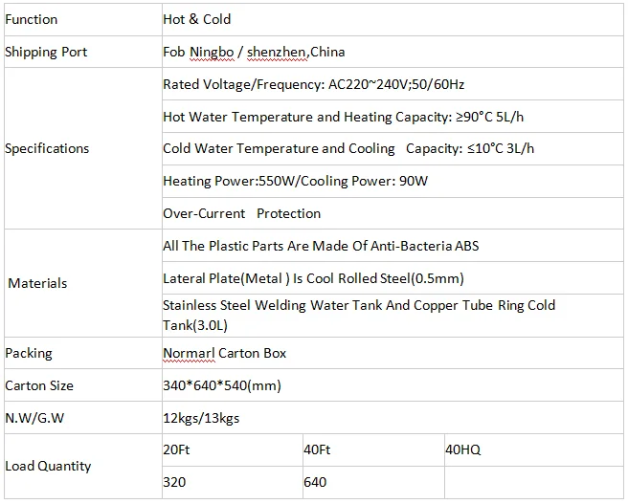Click the Shipping Port label
628x504 pixels.
click(46, 52)
